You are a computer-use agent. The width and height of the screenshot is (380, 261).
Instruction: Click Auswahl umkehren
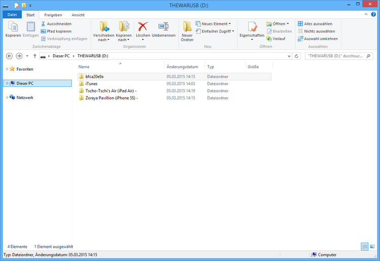point(318,39)
